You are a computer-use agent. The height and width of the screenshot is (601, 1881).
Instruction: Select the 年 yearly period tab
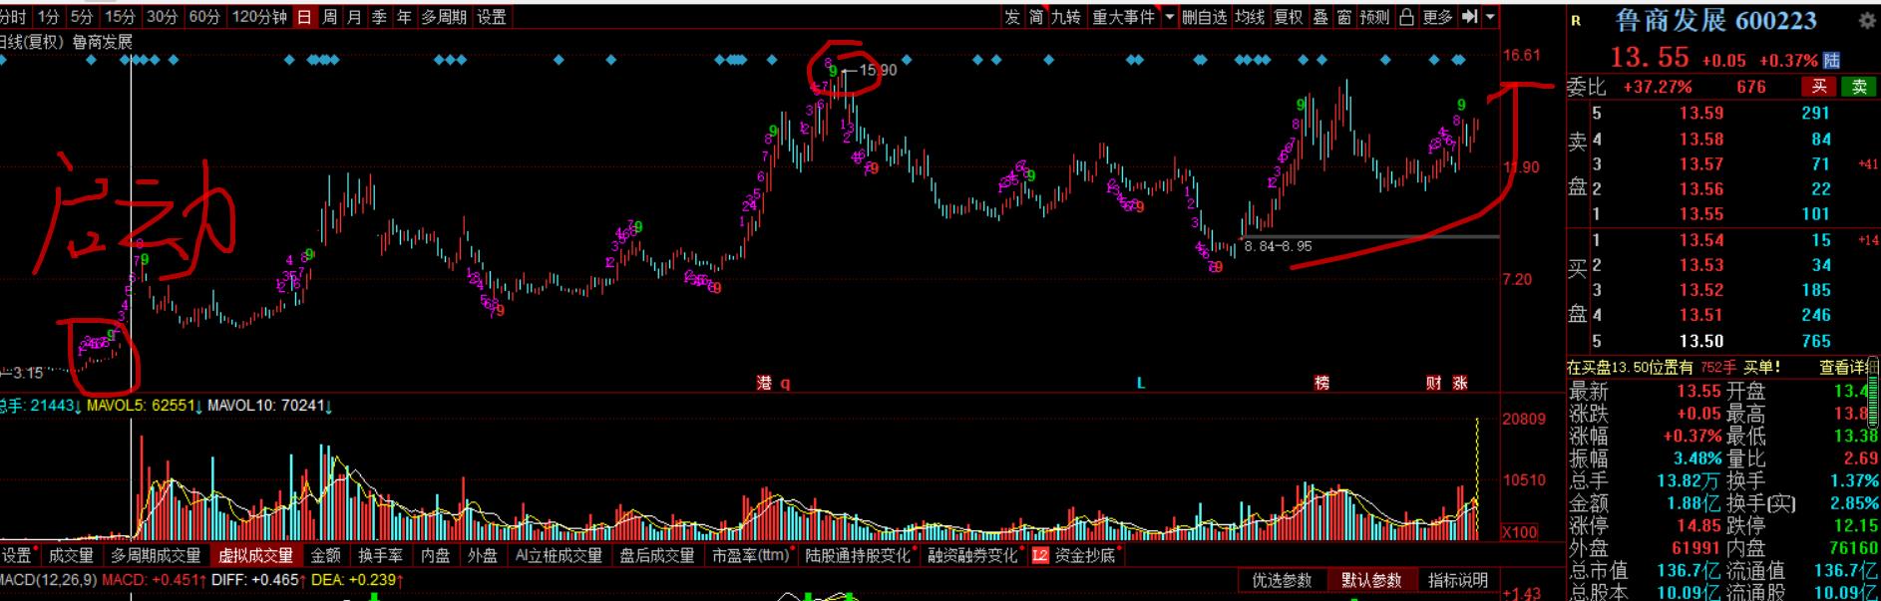(x=404, y=17)
